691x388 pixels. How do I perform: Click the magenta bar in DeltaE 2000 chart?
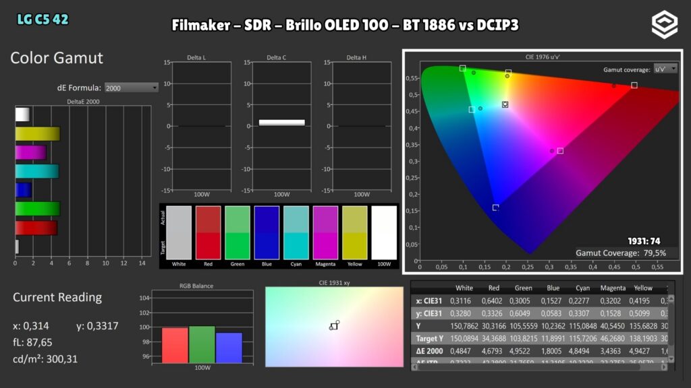[31, 153]
